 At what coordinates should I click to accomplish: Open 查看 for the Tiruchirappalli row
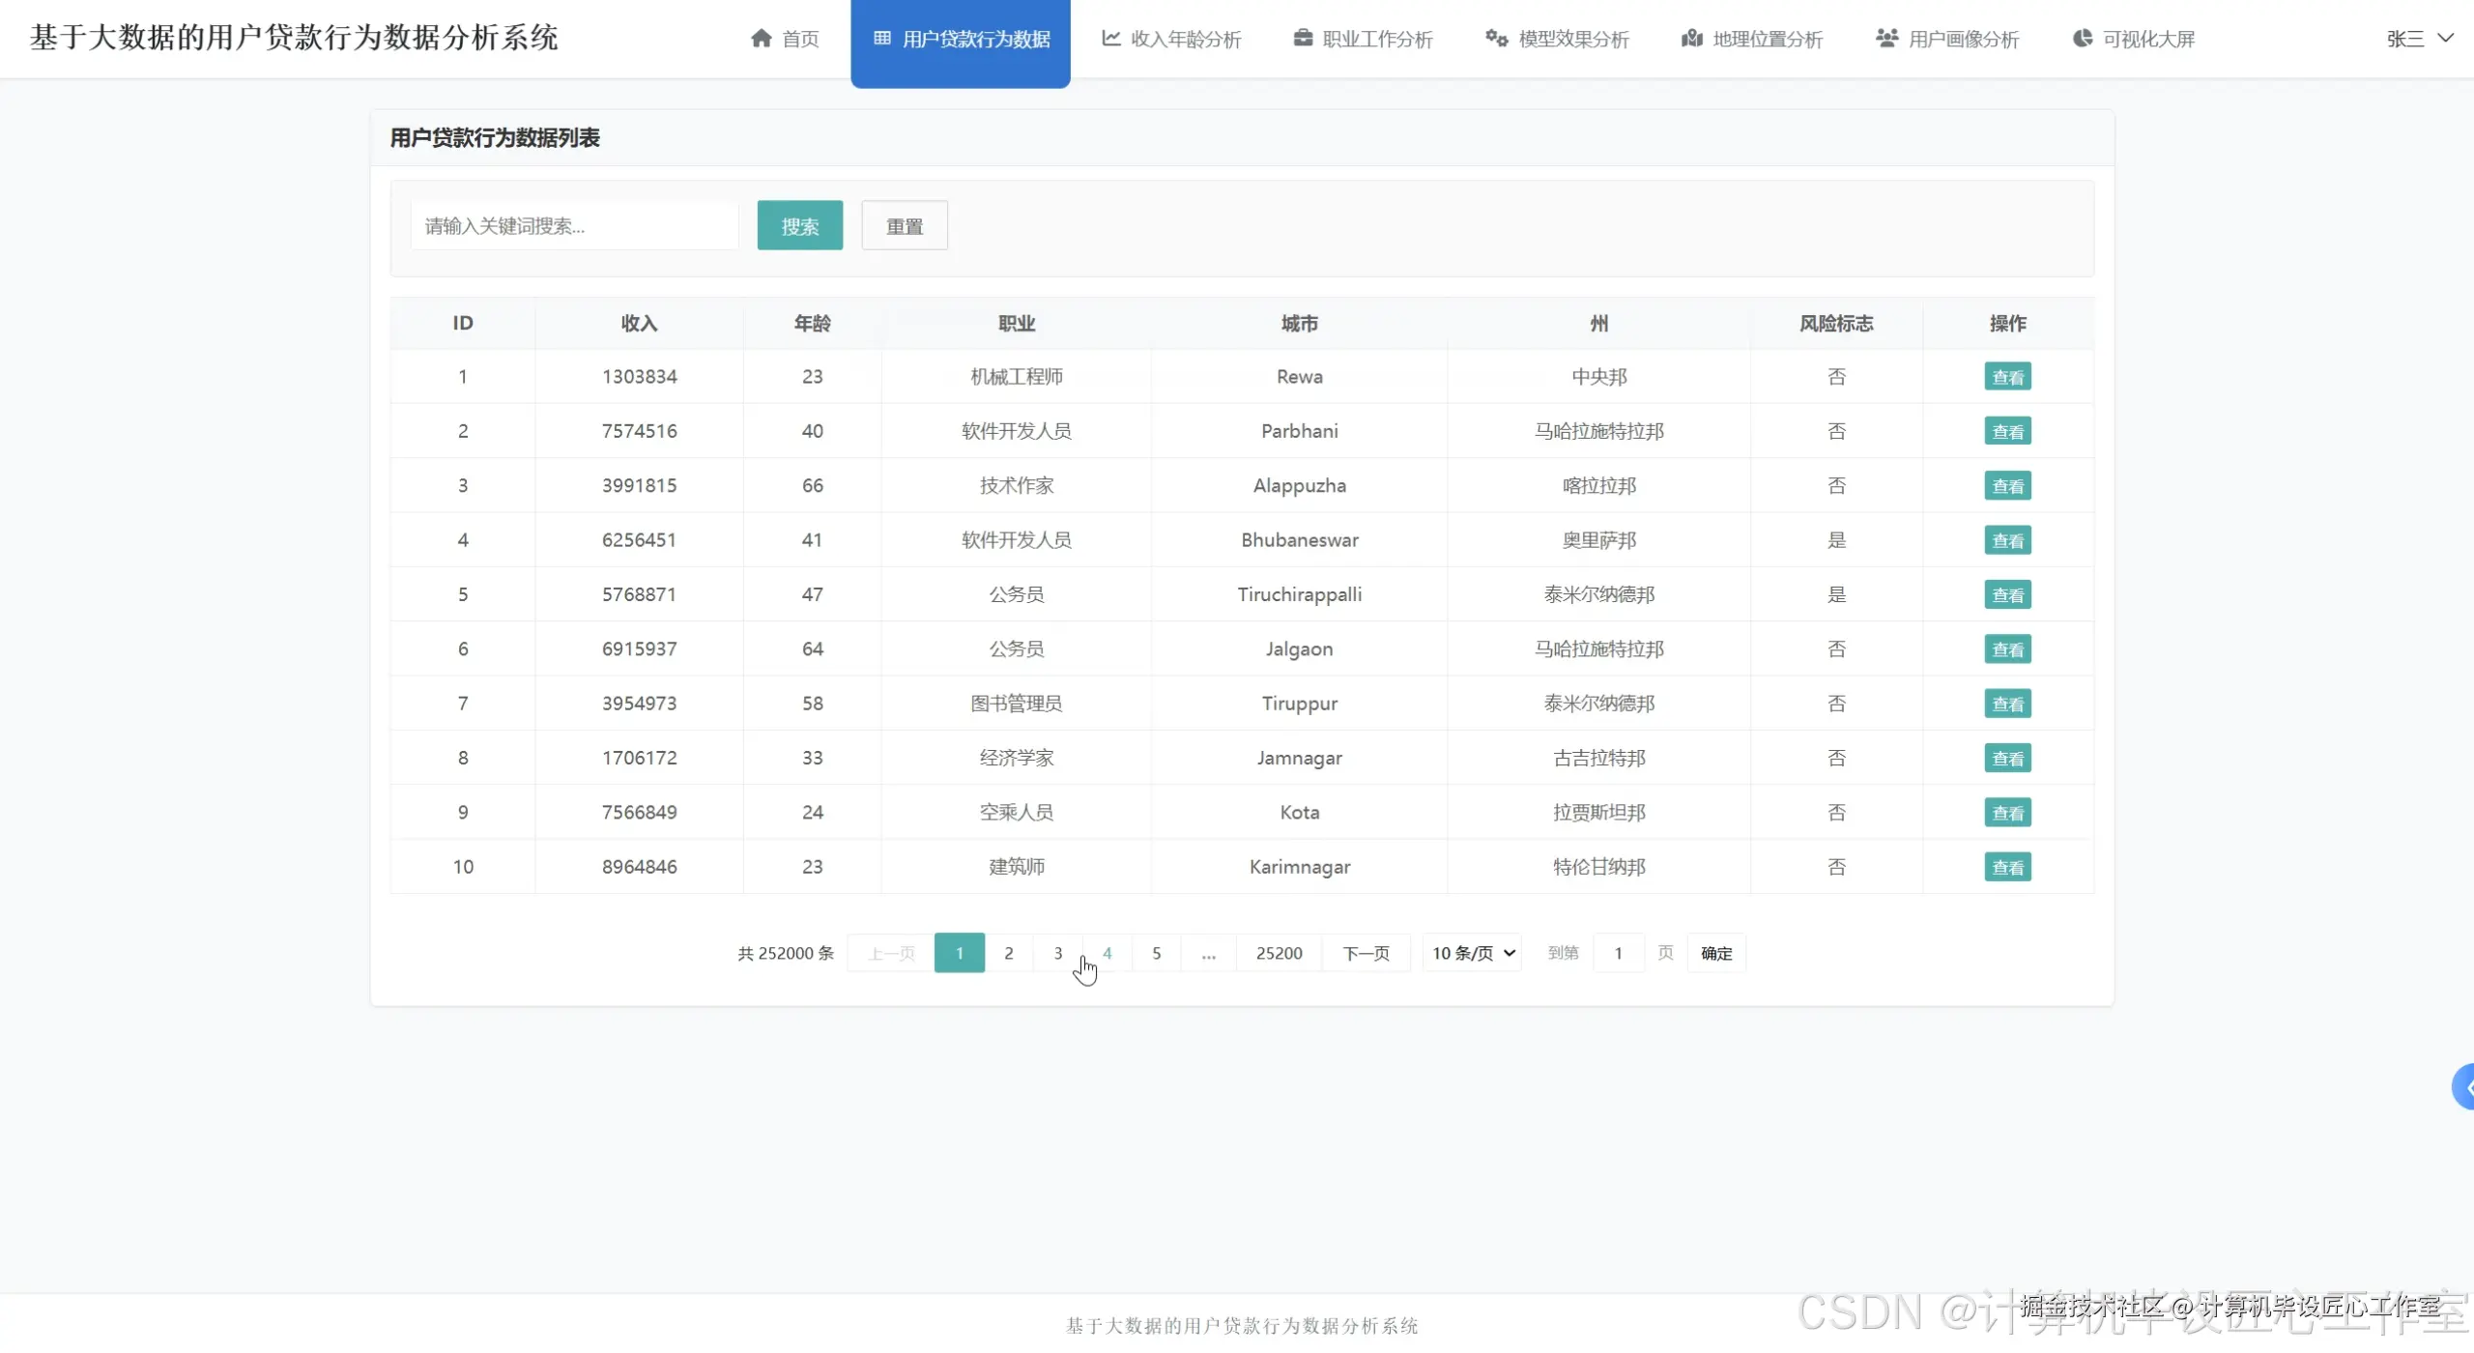tap(2008, 594)
